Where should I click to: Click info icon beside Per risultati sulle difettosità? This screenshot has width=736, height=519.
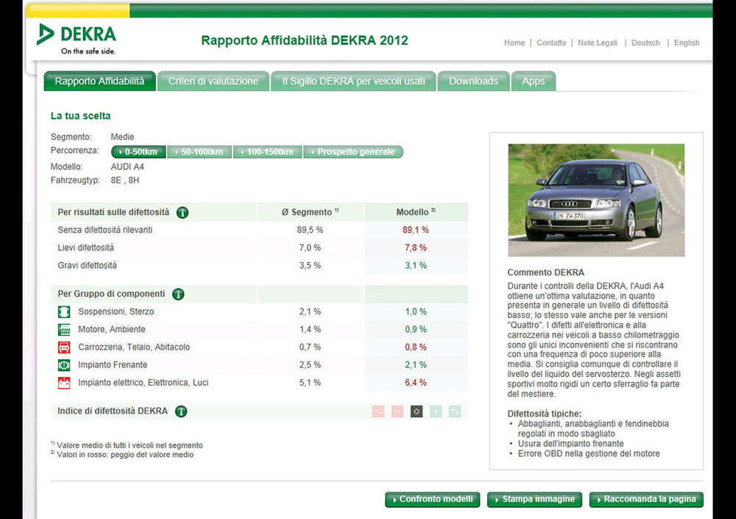click(x=183, y=213)
